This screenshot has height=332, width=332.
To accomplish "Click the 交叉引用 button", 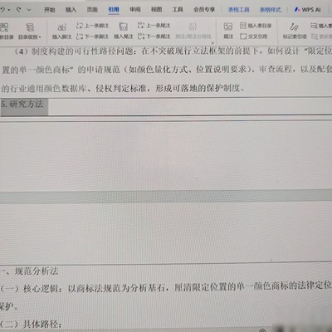I will (x=254, y=37).
